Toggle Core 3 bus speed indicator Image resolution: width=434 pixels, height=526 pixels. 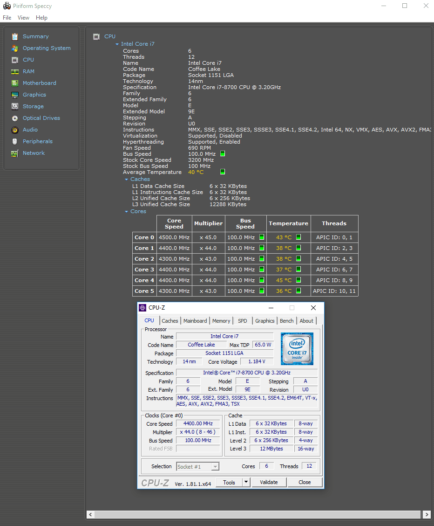[x=262, y=269]
